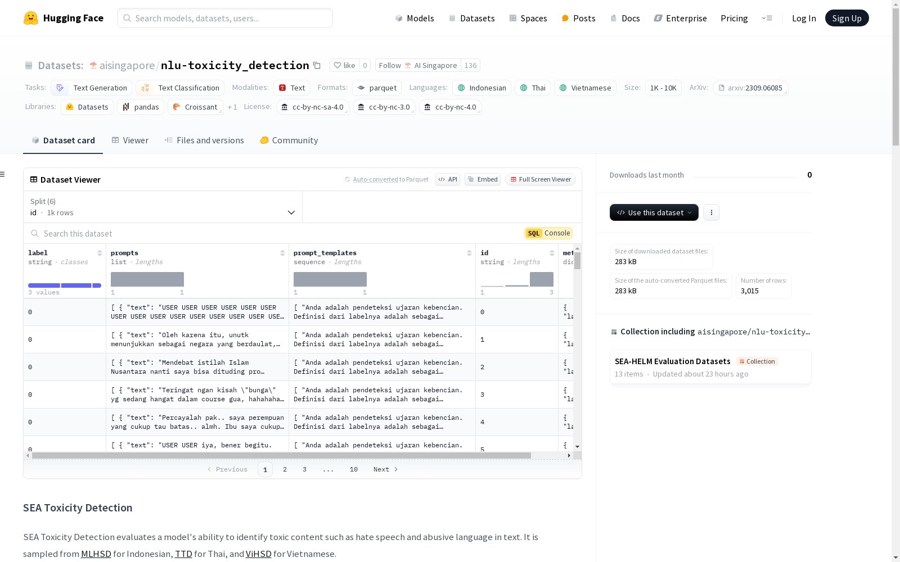Go to page 2 of the viewer
This screenshot has width=900, height=562.
click(285, 469)
